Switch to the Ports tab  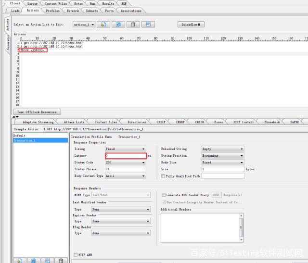(109, 11)
